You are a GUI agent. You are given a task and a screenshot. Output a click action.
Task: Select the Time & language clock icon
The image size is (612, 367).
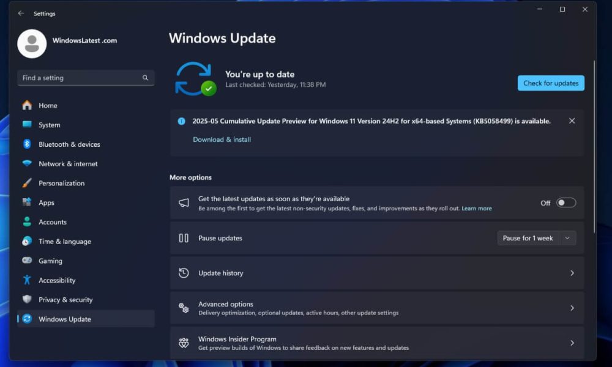click(x=28, y=241)
